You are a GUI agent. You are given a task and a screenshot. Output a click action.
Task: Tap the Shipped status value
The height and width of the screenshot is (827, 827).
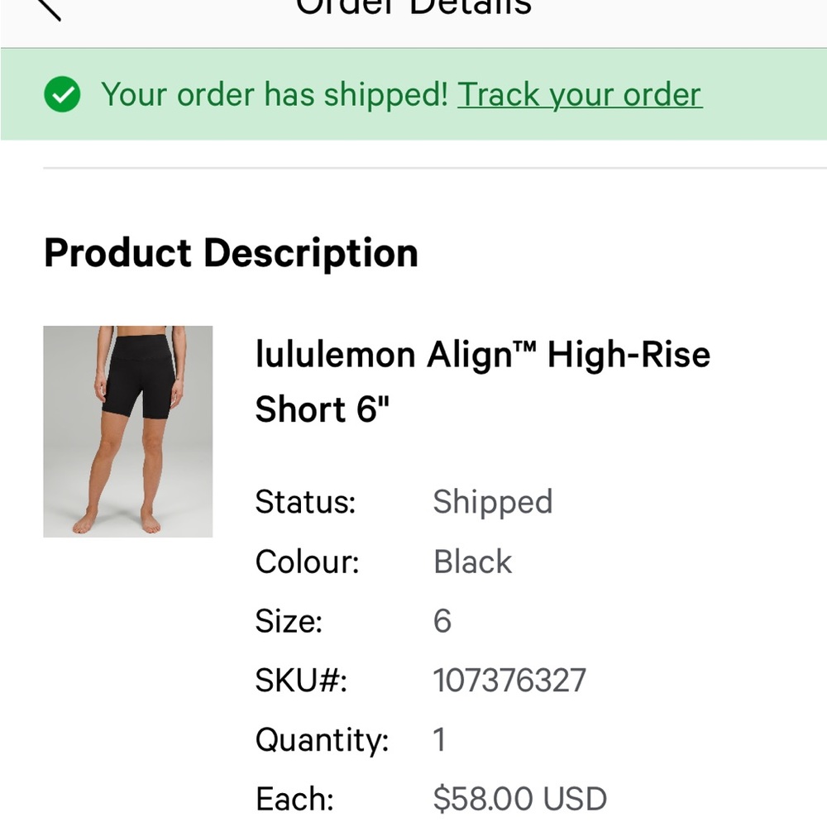click(493, 502)
